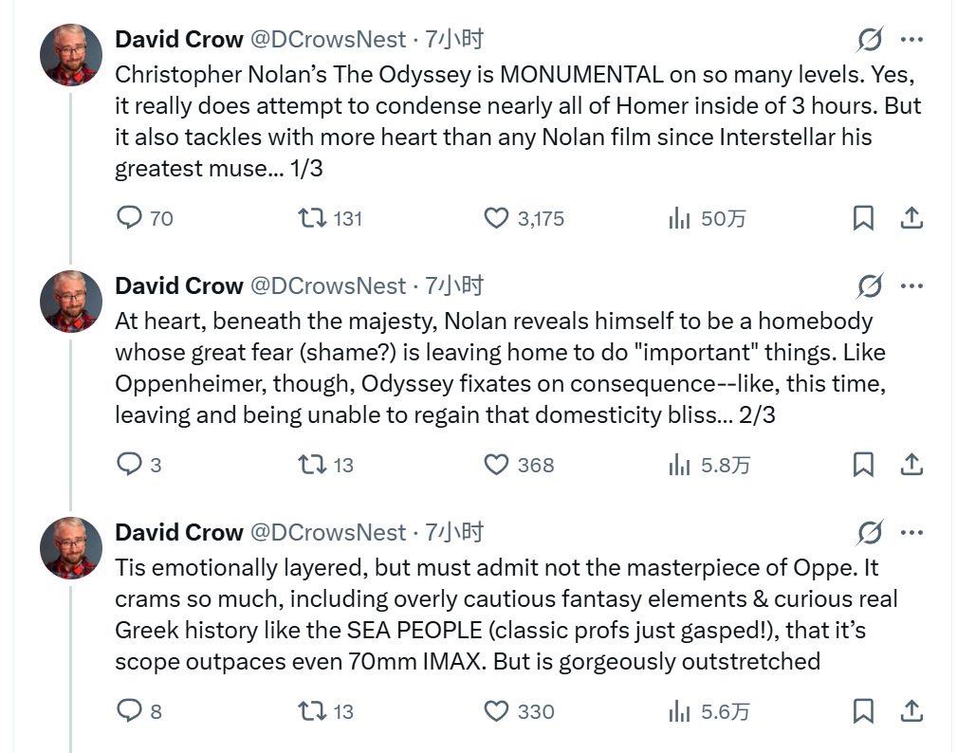Like the third tweet with 330 likes
This screenshot has height=753, width=957.
[519, 711]
